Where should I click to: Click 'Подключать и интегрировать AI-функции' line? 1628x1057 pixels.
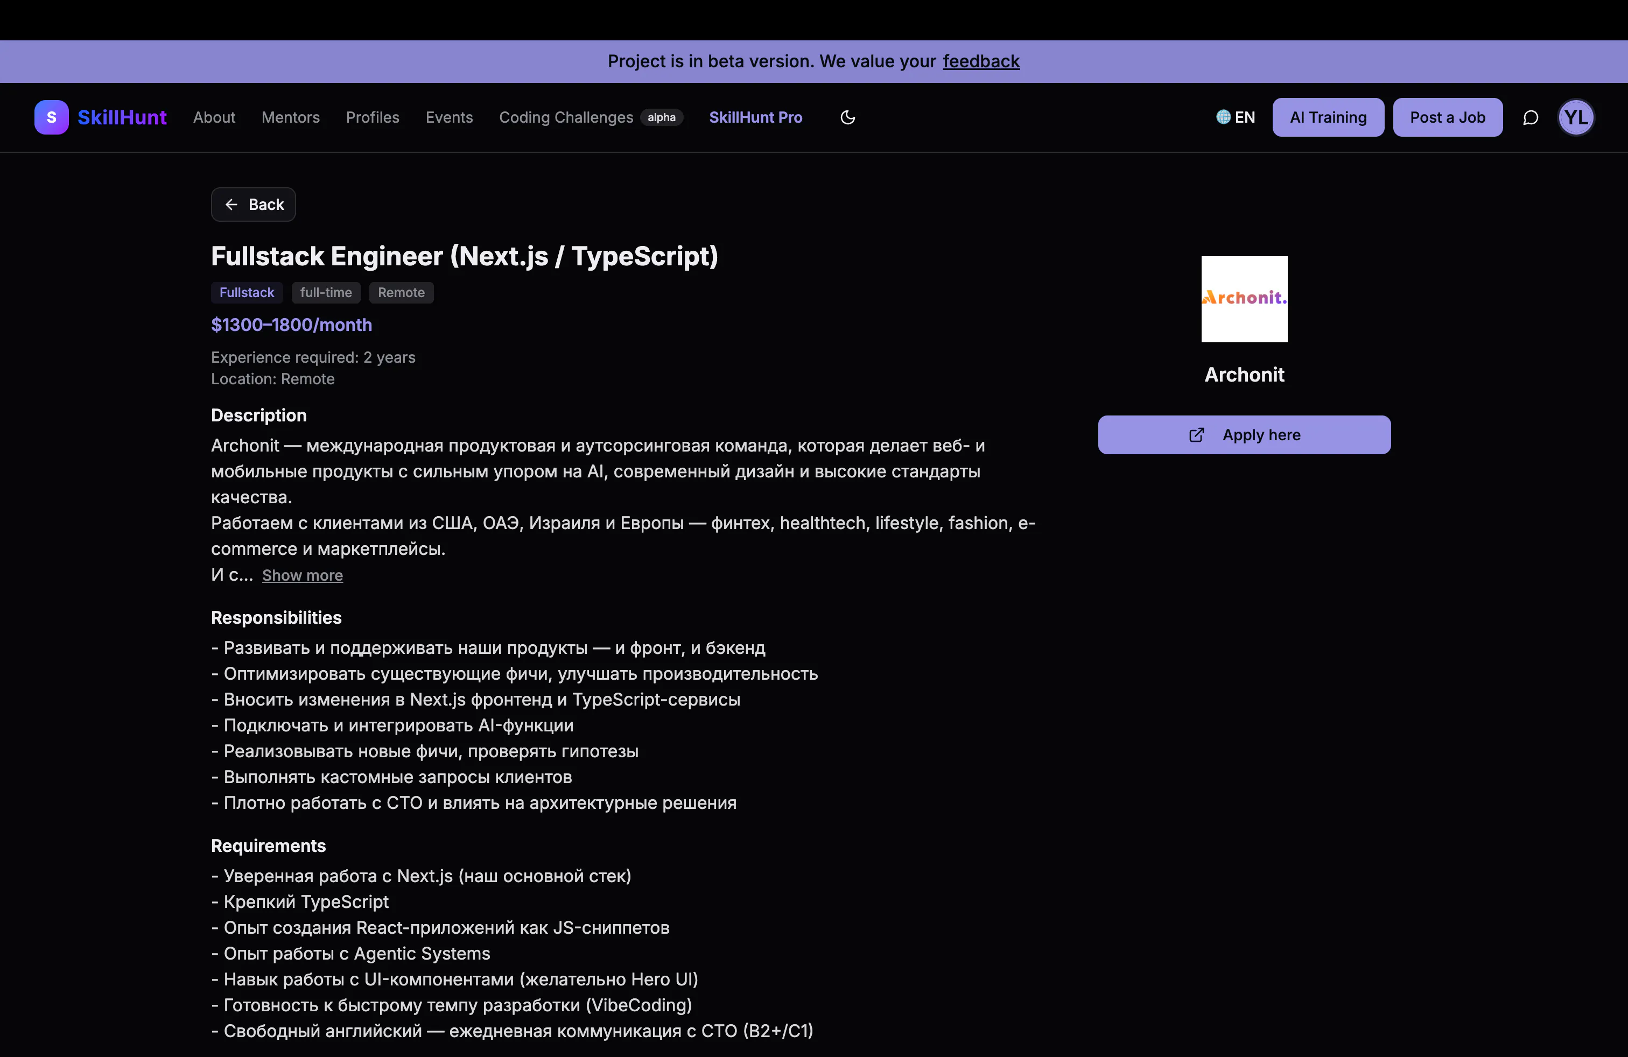[x=392, y=725]
